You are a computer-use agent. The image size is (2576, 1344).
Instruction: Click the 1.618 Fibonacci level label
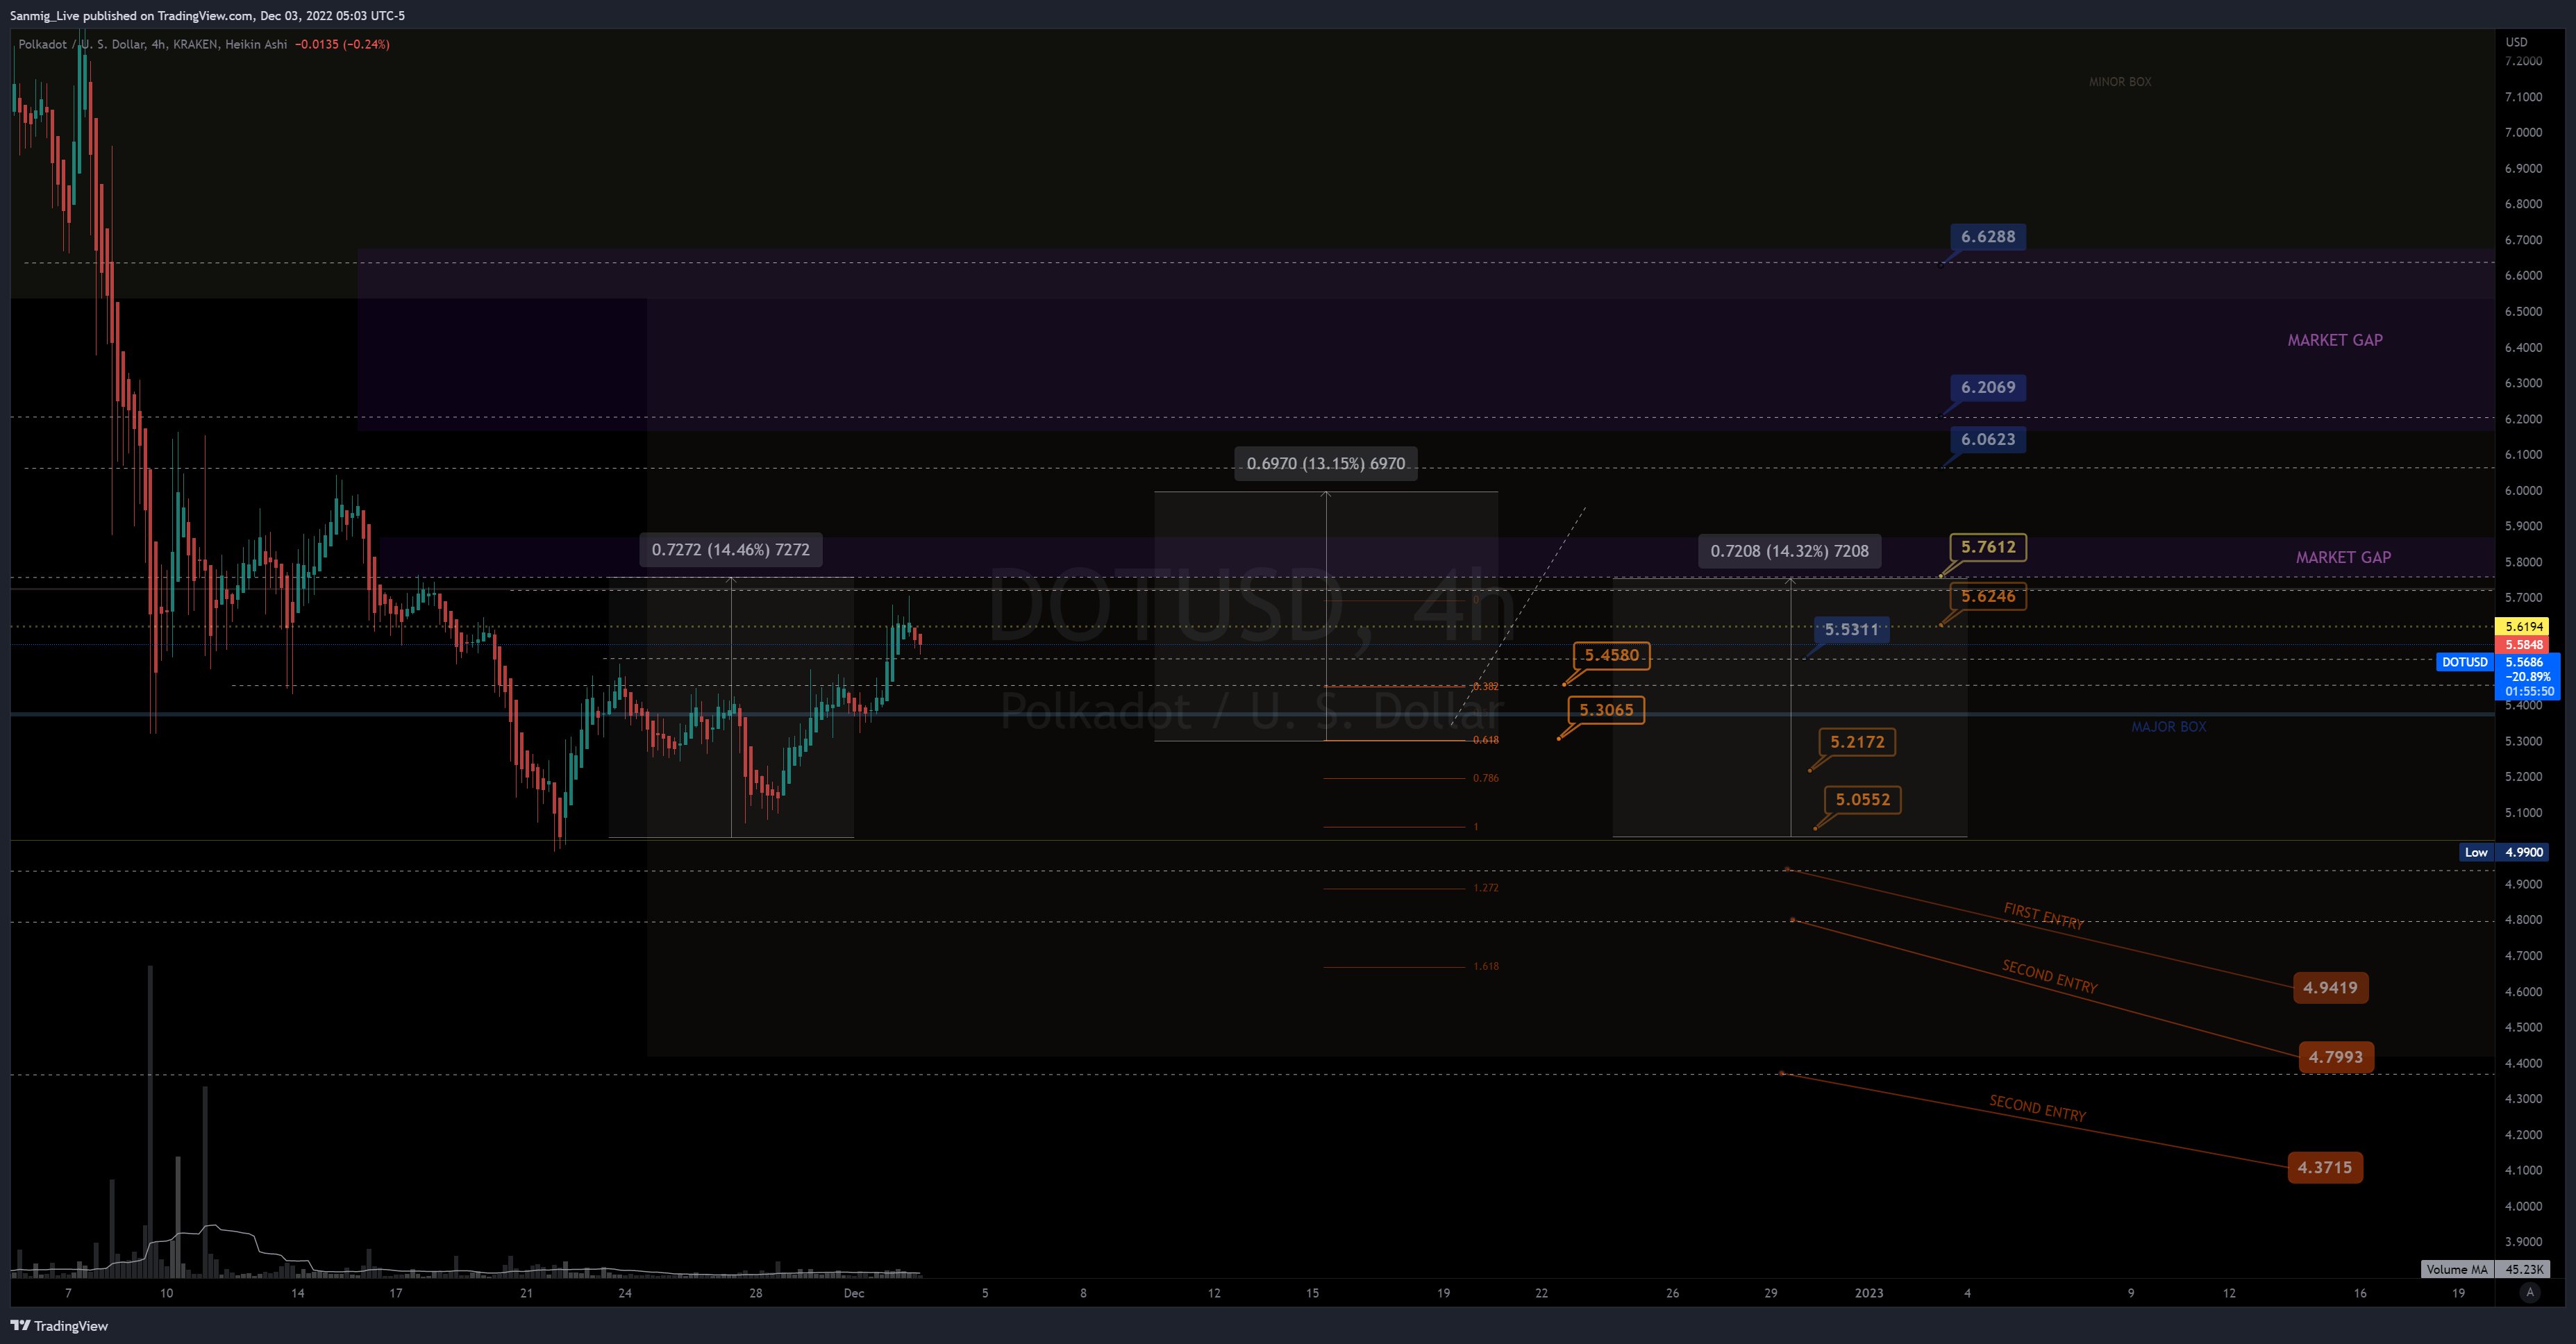(x=1485, y=966)
